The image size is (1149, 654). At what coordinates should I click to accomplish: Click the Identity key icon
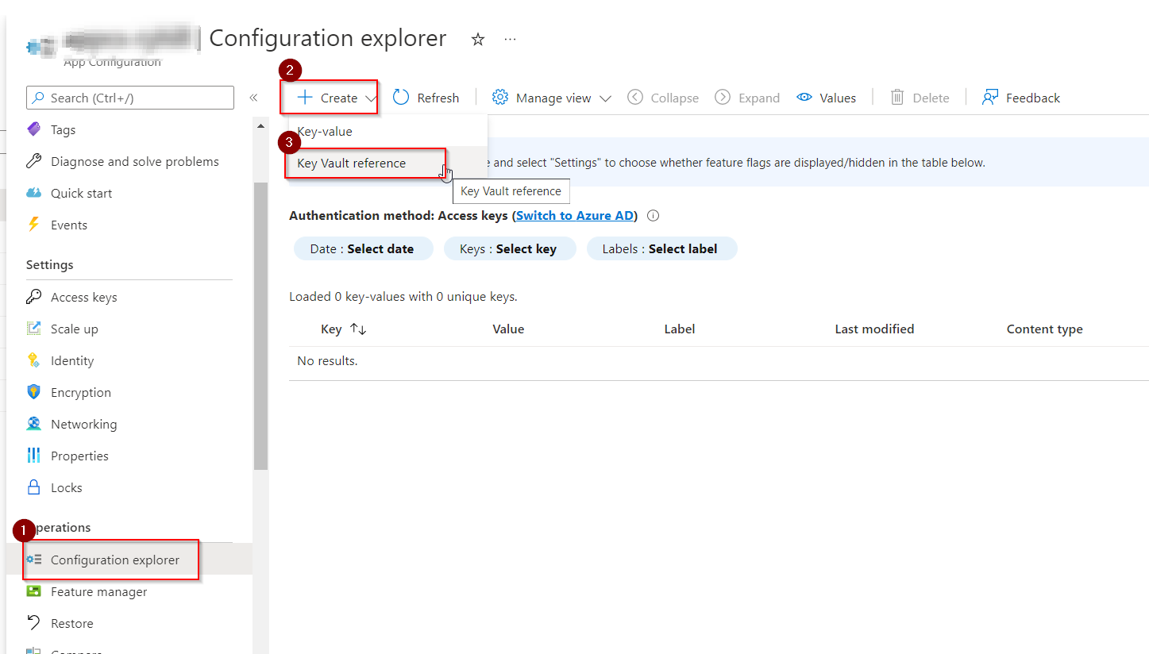click(33, 360)
